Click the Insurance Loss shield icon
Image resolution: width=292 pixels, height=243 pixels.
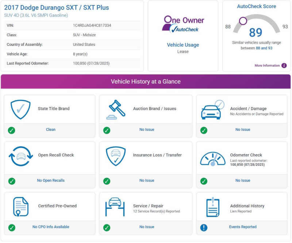point(116,156)
